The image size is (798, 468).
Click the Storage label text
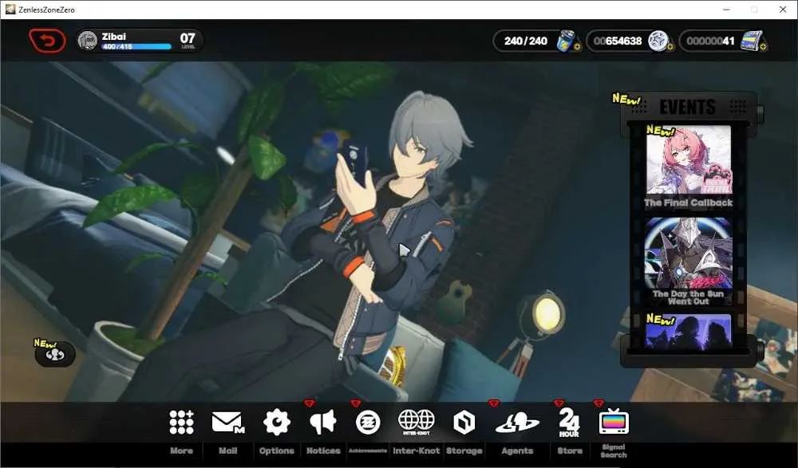point(464,450)
